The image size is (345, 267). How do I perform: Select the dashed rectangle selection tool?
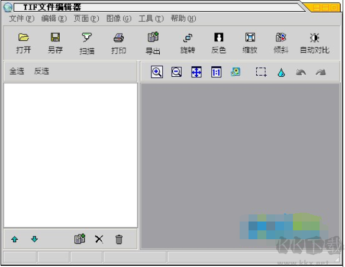tap(261, 72)
